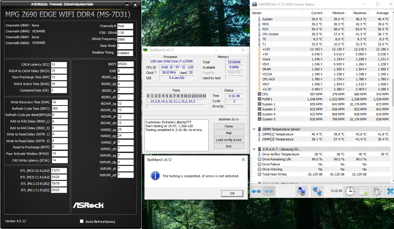Click the Mail button in TestMem5
Image resolution: width=394 pixels, height=229 pixels.
(x=229, y=133)
